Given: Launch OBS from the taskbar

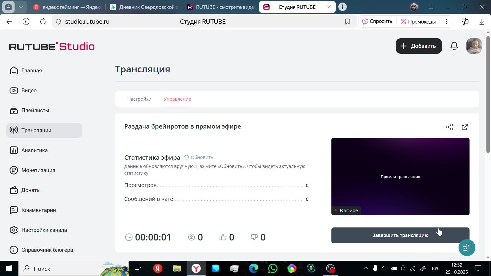Looking at the screenshot, I should click(330, 268).
